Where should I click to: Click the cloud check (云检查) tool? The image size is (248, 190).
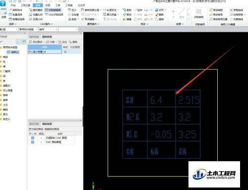pyautogui.click(x=73, y=14)
